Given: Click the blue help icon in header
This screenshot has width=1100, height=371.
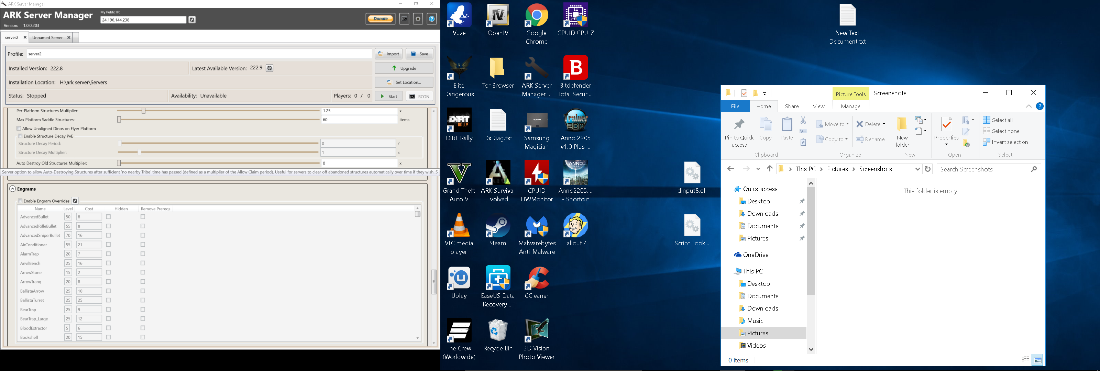Looking at the screenshot, I should pyautogui.click(x=432, y=19).
